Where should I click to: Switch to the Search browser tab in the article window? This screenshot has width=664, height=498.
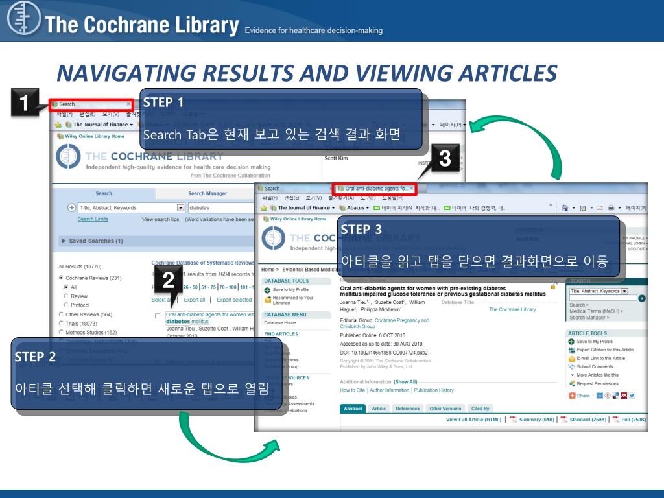[294, 189]
